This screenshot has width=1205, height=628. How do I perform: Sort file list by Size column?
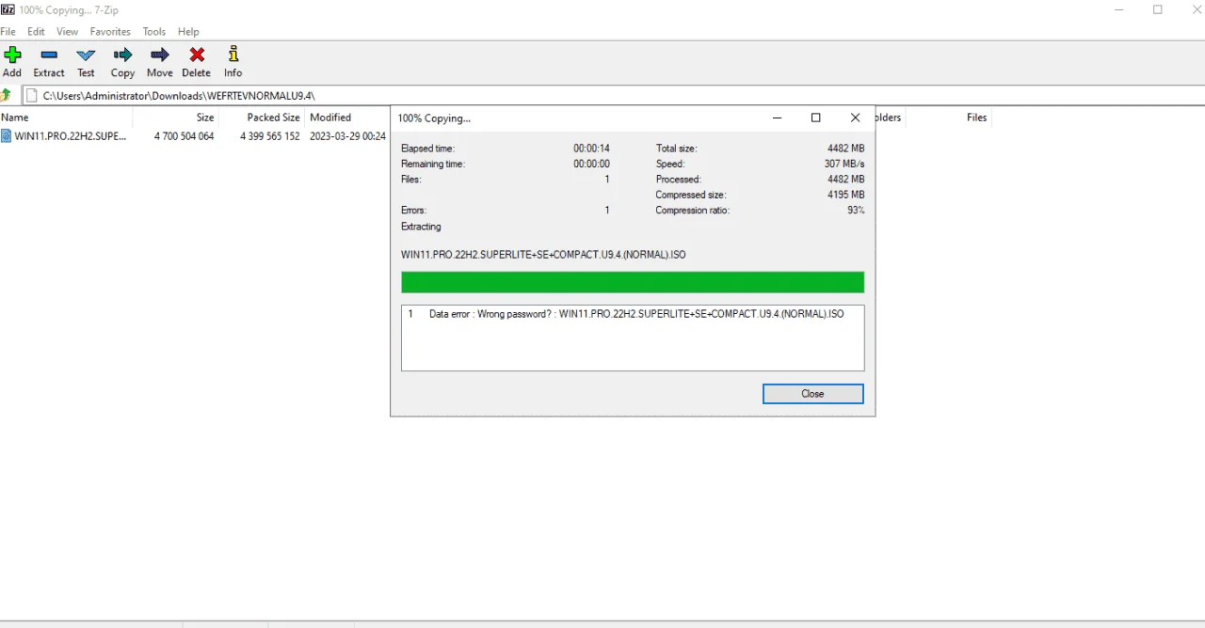pos(176,118)
